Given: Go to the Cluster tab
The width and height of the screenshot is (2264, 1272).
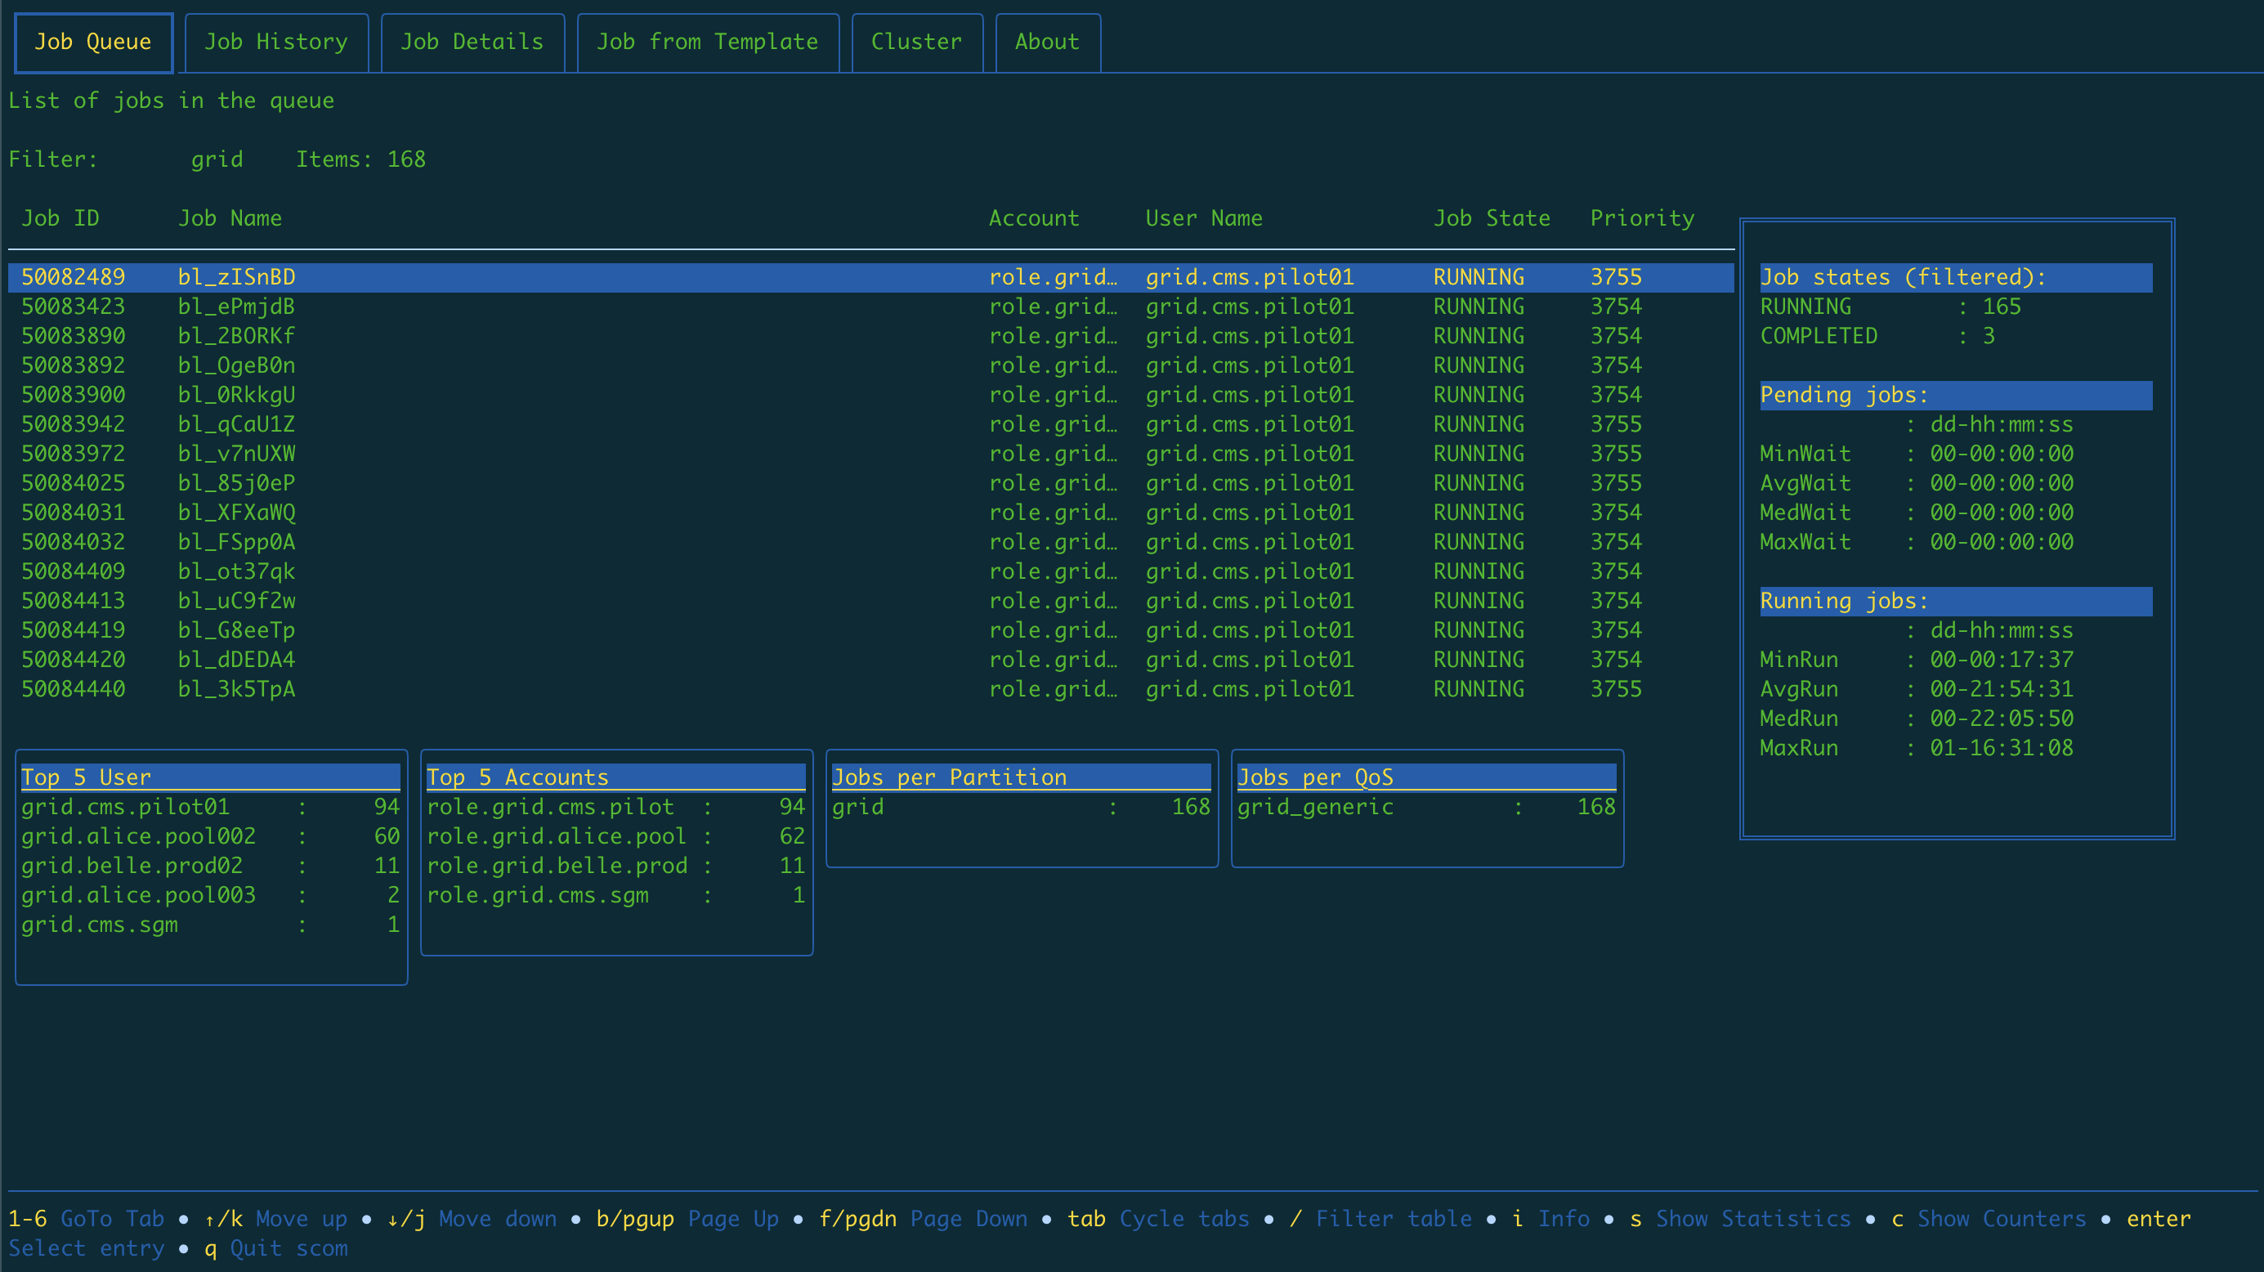Looking at the screenshot, I should click(915, 43).
